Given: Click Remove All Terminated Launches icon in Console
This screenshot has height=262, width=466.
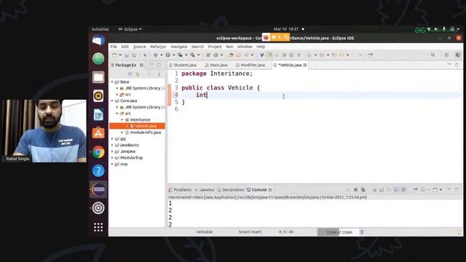Looking at the screenshot, I should coord(363,189).
